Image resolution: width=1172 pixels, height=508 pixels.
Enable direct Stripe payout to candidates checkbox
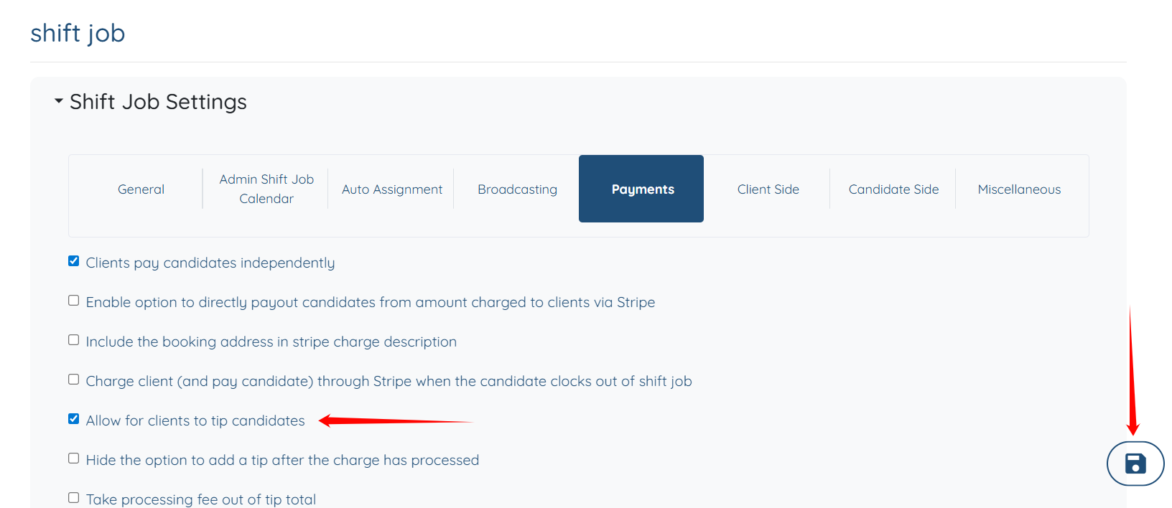pos(74,301)
